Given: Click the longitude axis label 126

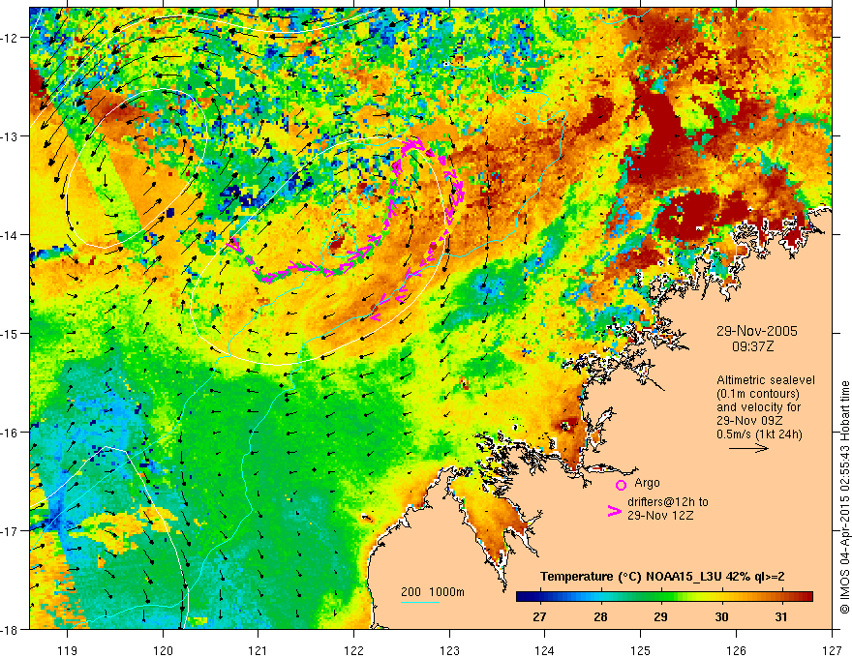Looking at the screenshot, I should [x=736, y=650].
